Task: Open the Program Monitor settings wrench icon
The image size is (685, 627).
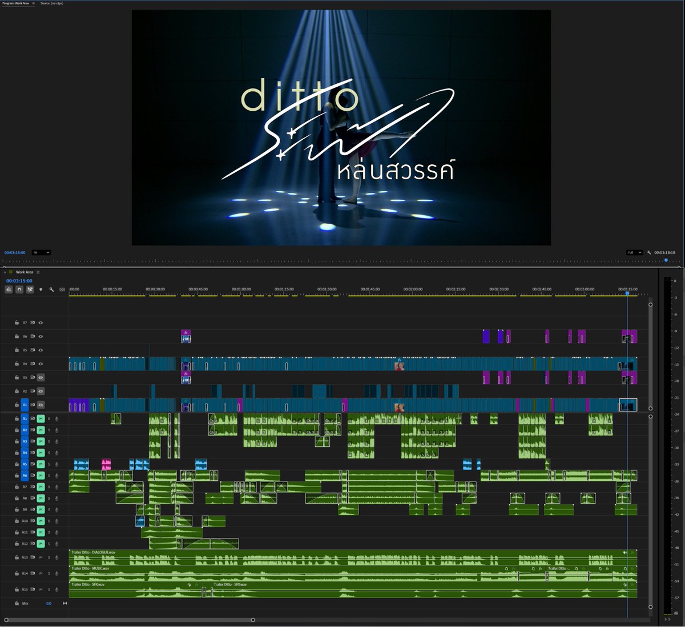Action: pos(650,252)
